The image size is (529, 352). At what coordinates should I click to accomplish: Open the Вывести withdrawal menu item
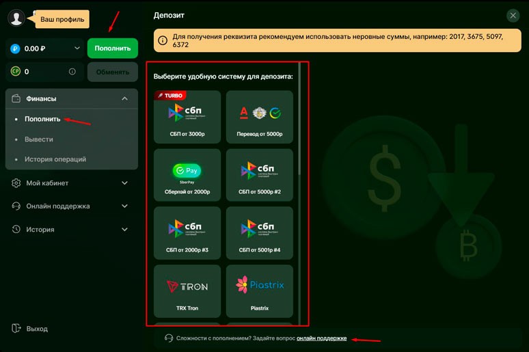39,139
